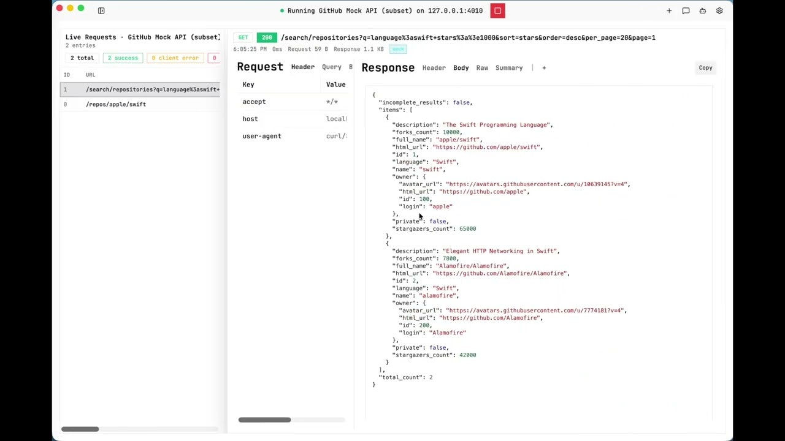Click the apple avatar_url value

click(537, 184)
